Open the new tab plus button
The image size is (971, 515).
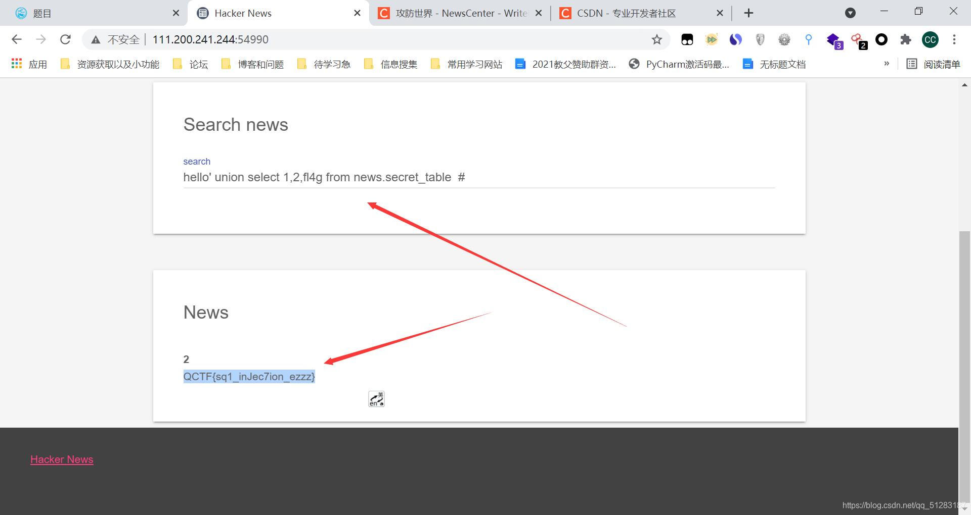tap(749, 13)
